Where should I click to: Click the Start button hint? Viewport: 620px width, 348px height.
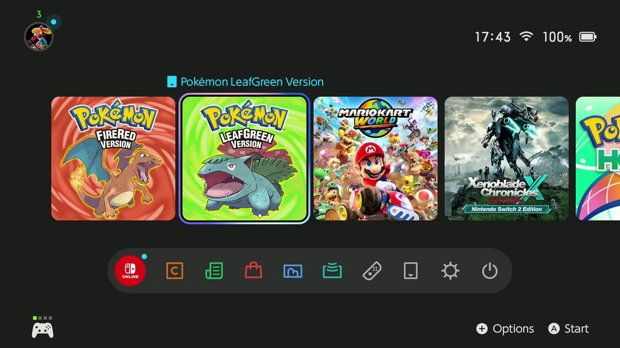pyautogui.click(x=569, y=329)
